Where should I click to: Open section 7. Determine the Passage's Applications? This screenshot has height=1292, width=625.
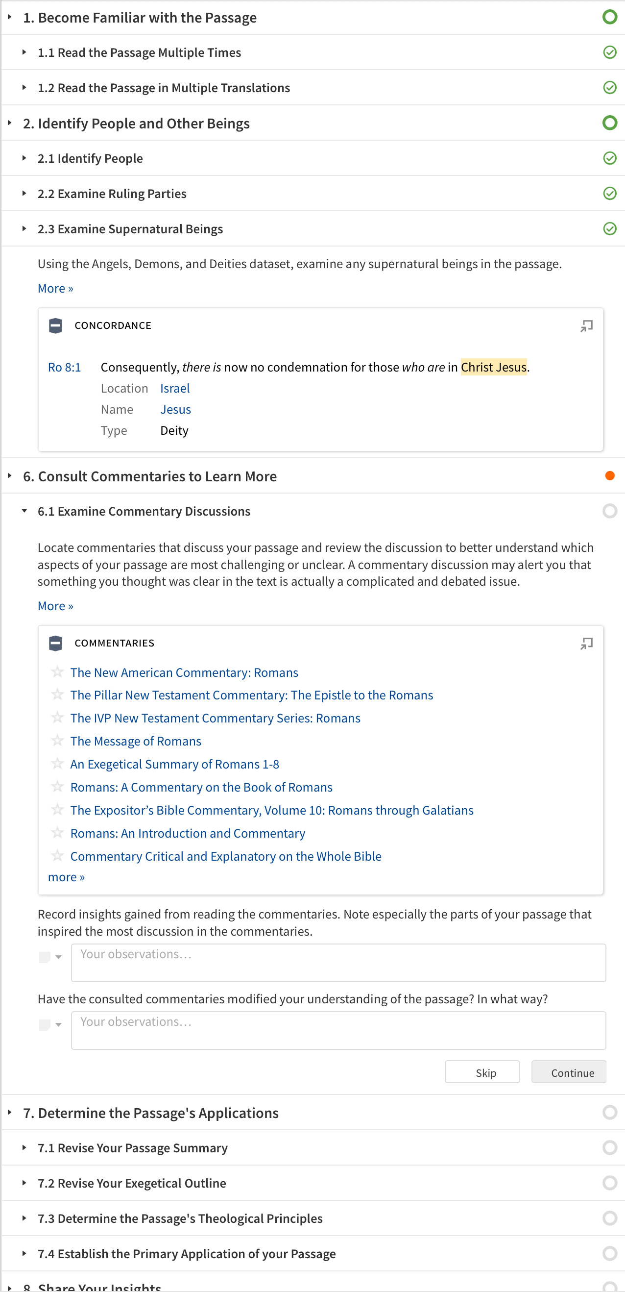click(x=9, y=1113)
